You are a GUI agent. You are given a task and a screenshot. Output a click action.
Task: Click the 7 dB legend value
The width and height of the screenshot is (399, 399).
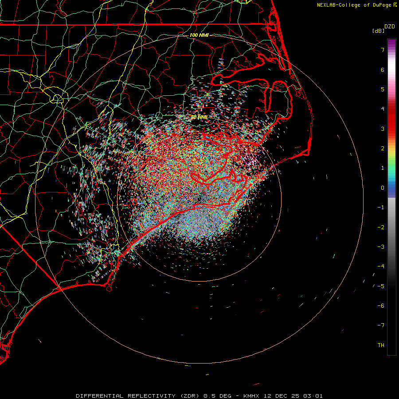[383, 50]
